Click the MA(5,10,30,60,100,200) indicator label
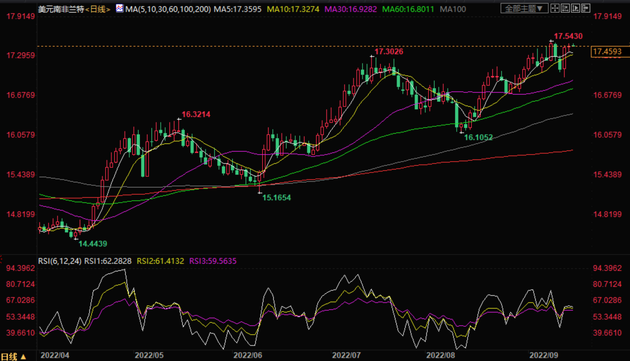Screen dimensions: 630x361 (168, 9)
